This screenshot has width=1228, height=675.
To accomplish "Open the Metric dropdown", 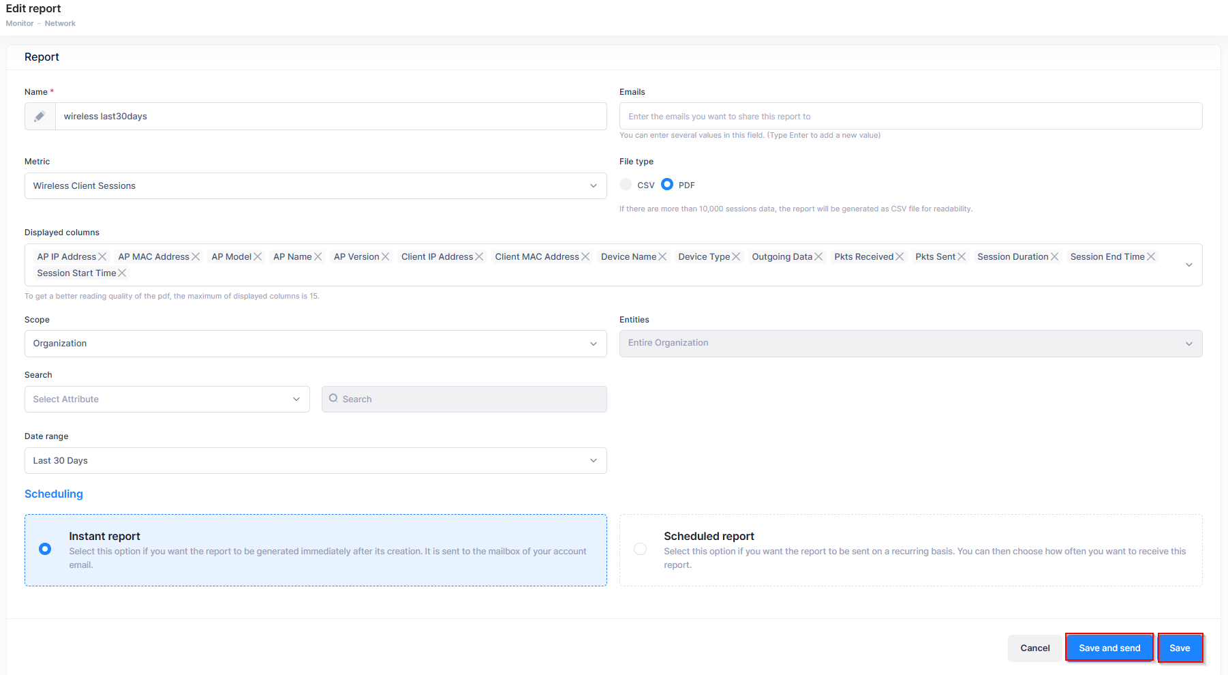I will point(315,186).
